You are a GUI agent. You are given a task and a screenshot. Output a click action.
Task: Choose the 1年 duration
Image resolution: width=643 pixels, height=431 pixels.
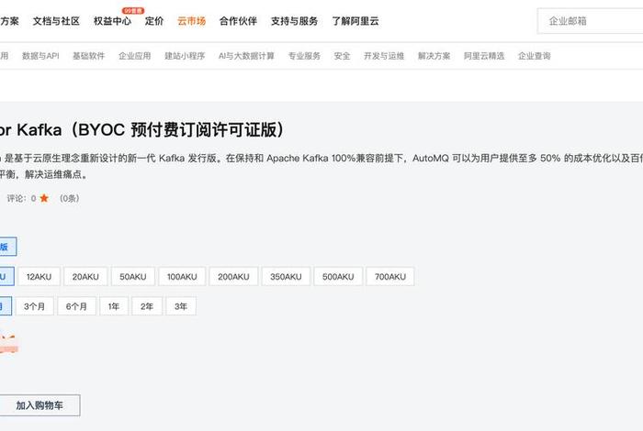114,306
